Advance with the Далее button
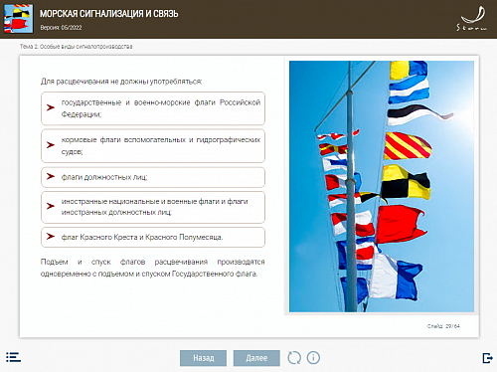 pyautogui.click(x=256, y=358)
